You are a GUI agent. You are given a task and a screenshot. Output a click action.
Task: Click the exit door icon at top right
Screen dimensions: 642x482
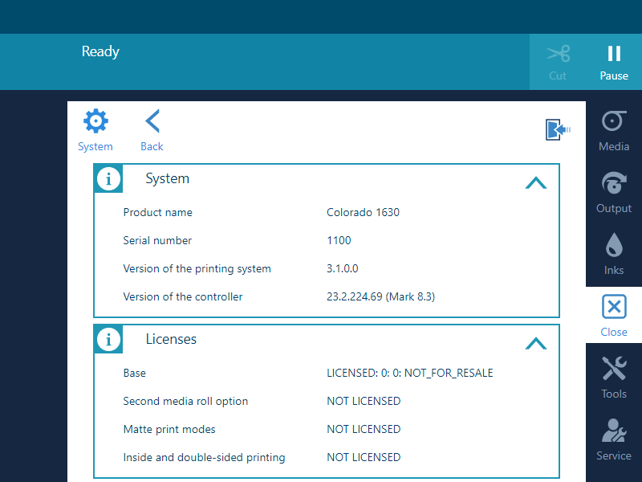(x=557, y=129)
